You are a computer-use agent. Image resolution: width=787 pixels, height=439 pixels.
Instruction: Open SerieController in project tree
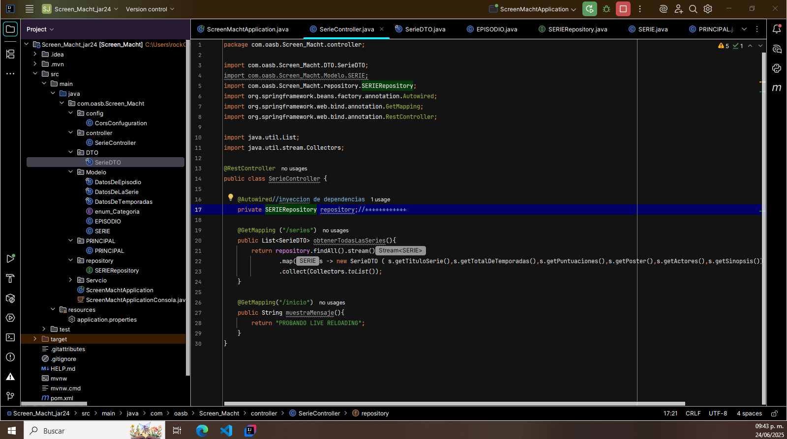[x=115, y=143]
